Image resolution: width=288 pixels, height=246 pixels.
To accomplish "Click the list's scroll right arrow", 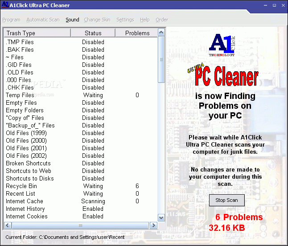I will pos(153,225).
